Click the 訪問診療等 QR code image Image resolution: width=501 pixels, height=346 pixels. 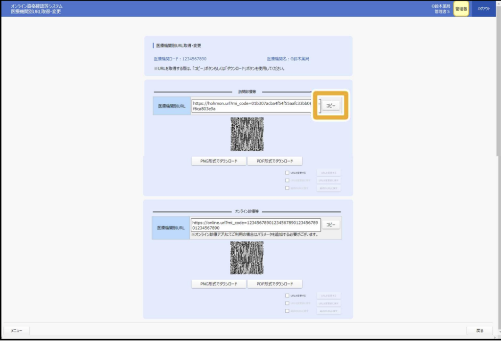[x=247, y=134]
